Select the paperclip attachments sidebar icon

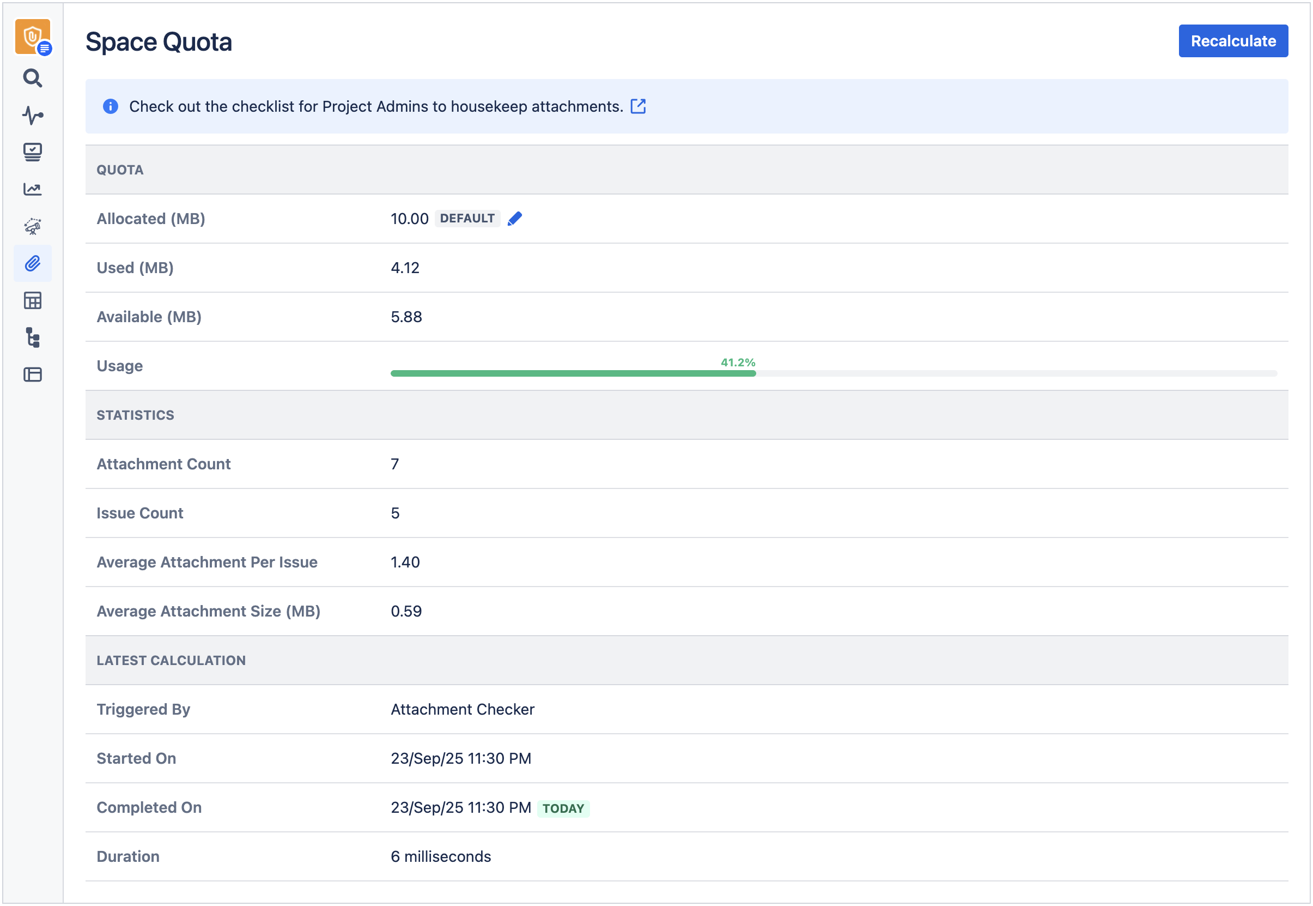click(x=32, y=263)
